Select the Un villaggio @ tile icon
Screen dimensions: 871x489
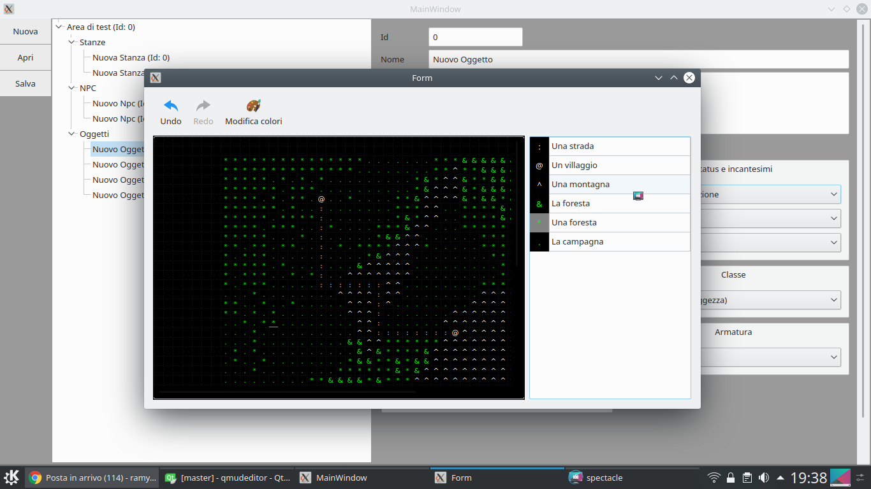[539, 166]
